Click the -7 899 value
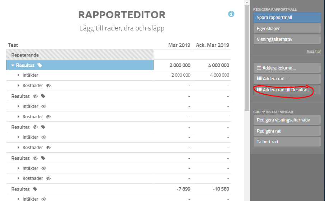The width and height of the screenshot is (325, 201). tap(183, 189)
